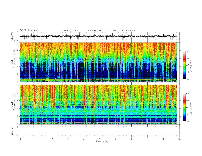This screenshot has height=156, width=202.
Task: Click the time axis tick label "9"
Action: tap(163, 139)
